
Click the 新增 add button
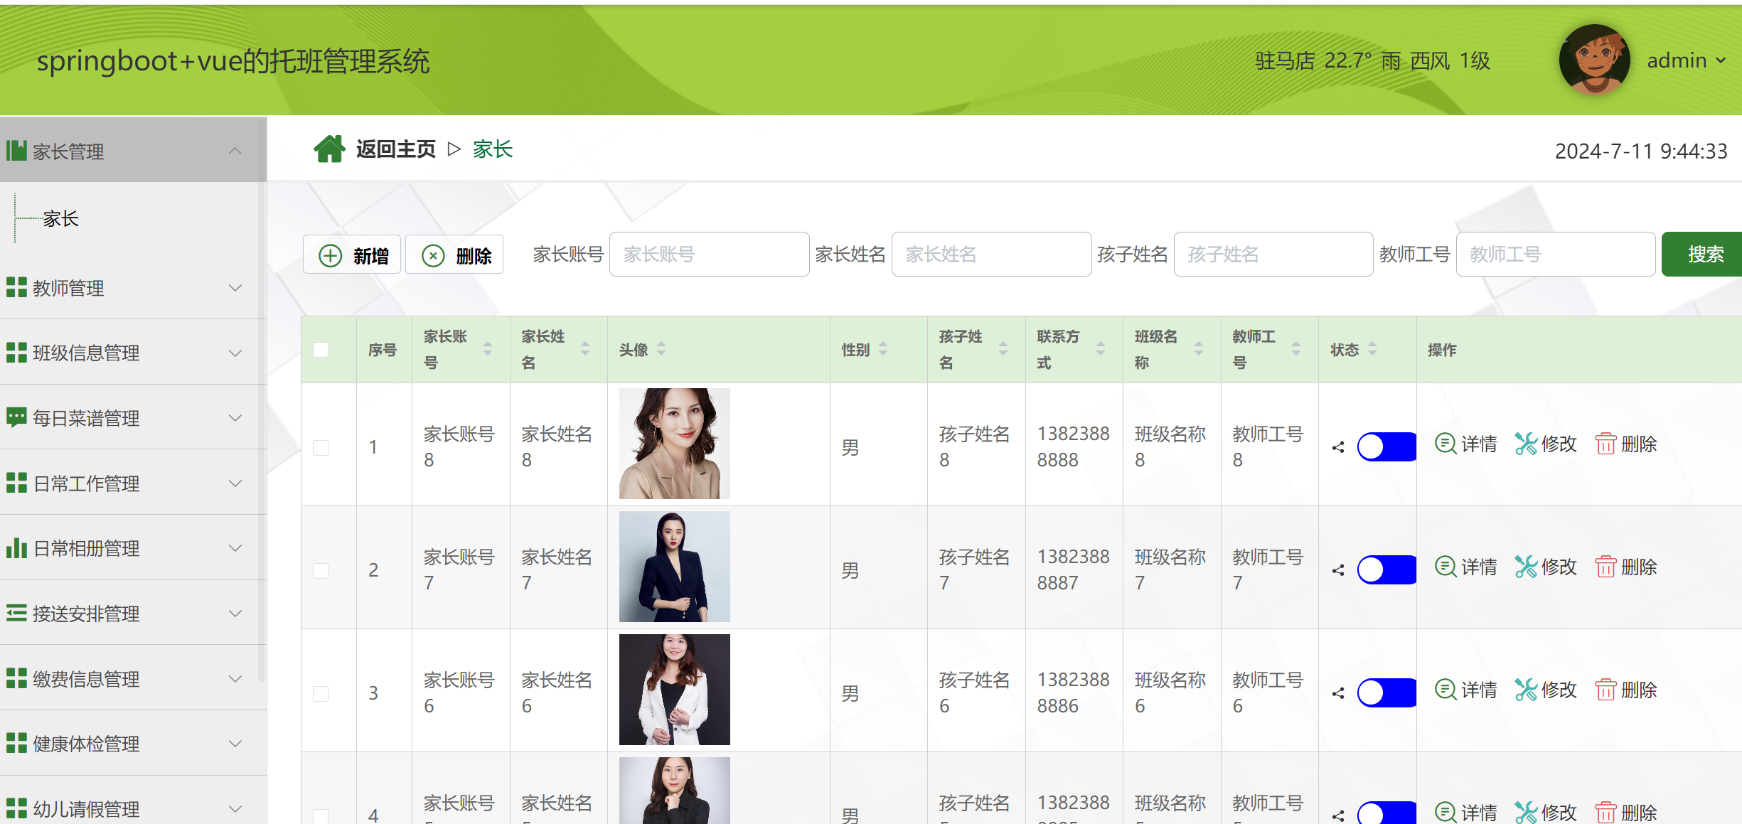353,255
